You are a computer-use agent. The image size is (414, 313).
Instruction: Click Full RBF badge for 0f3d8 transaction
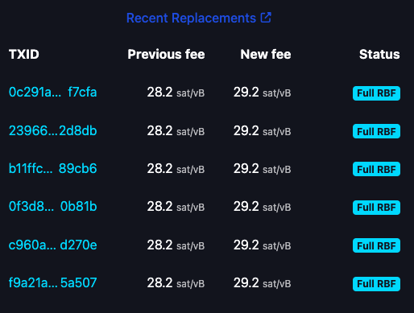[x=376, y=208]
